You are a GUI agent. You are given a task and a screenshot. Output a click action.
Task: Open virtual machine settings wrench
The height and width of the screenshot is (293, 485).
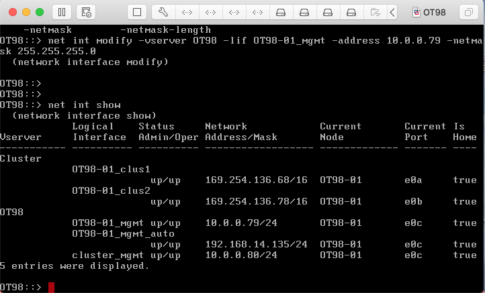(163, 12)
